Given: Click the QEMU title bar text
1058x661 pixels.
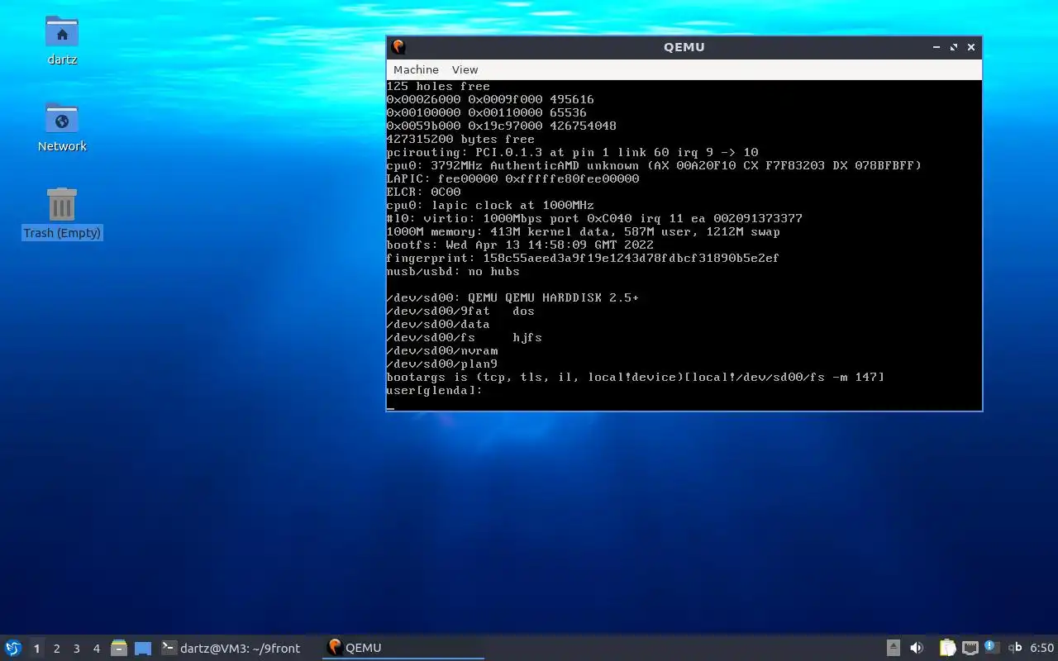Looking at the screenshot, I should 684,47.
